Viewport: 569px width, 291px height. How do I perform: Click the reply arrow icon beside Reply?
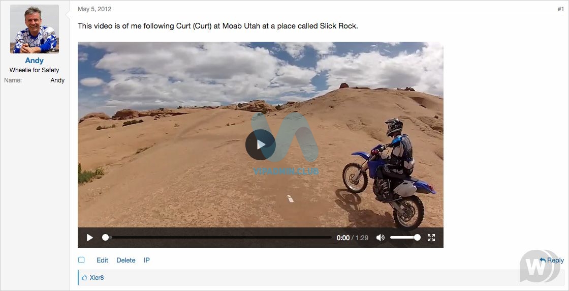tap(543, 260)
